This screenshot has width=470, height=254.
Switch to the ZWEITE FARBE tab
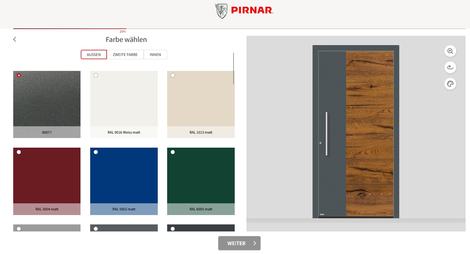point(125,55)
